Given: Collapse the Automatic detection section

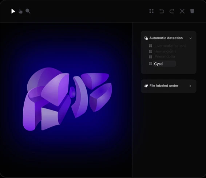Looking at the screenshot, I should pyautogui.click(x=190, y=38).
